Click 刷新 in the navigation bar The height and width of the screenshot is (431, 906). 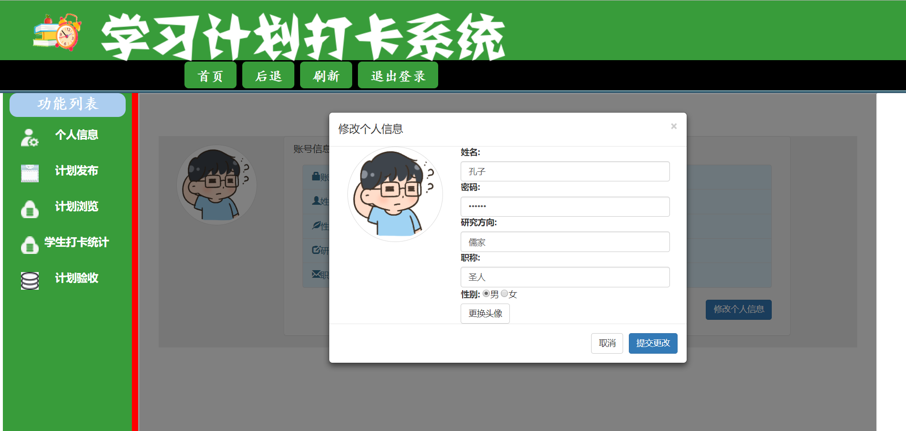pyautogui.click(x=326, y=75)
